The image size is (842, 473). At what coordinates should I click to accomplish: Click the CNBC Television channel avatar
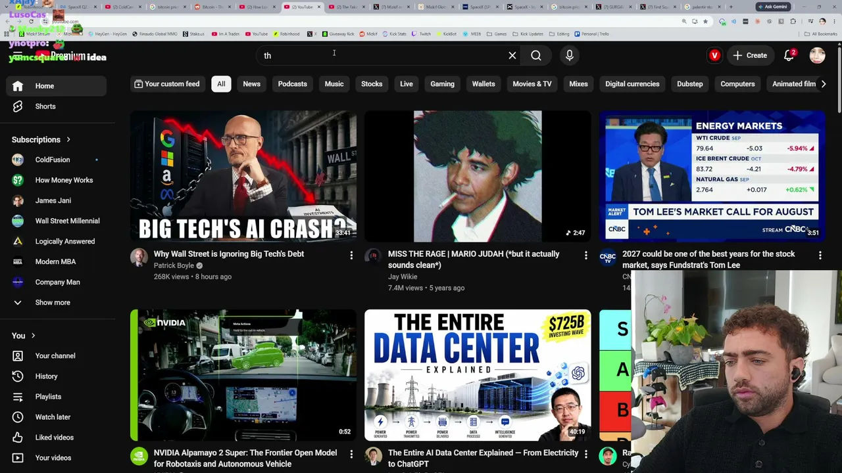(x=607, y=258)
